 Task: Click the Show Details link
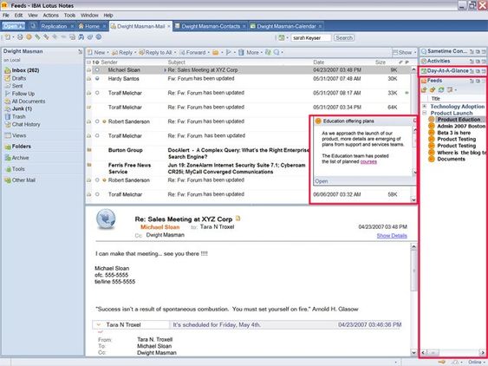pyautogui.click(x=392, y=236)
